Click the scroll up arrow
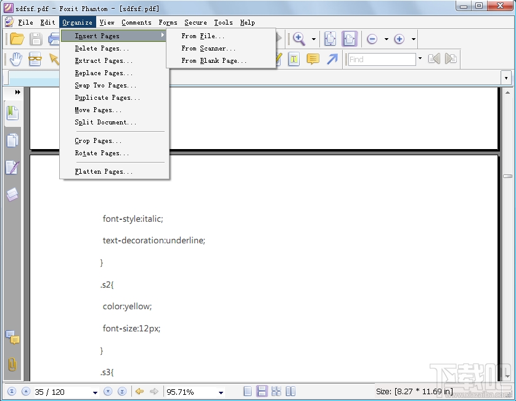Screen dimensions: 516x401 [507, 92]
